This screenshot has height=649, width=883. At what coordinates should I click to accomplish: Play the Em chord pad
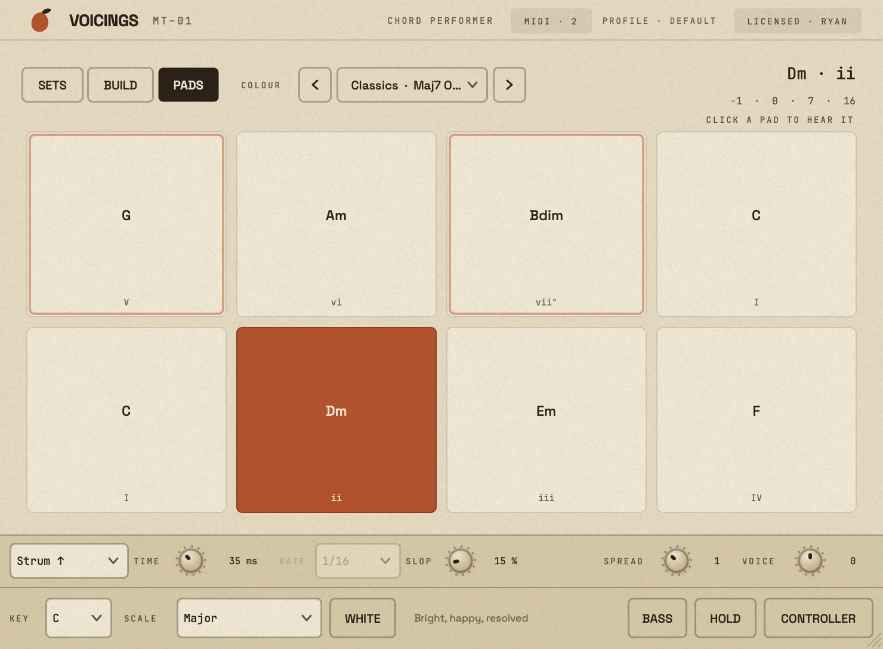click(x=547, y=420)
